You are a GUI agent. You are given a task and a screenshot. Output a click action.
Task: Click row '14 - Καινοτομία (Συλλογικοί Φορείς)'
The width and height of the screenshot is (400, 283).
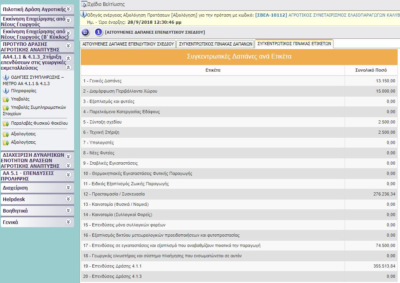tap(239, 215)
